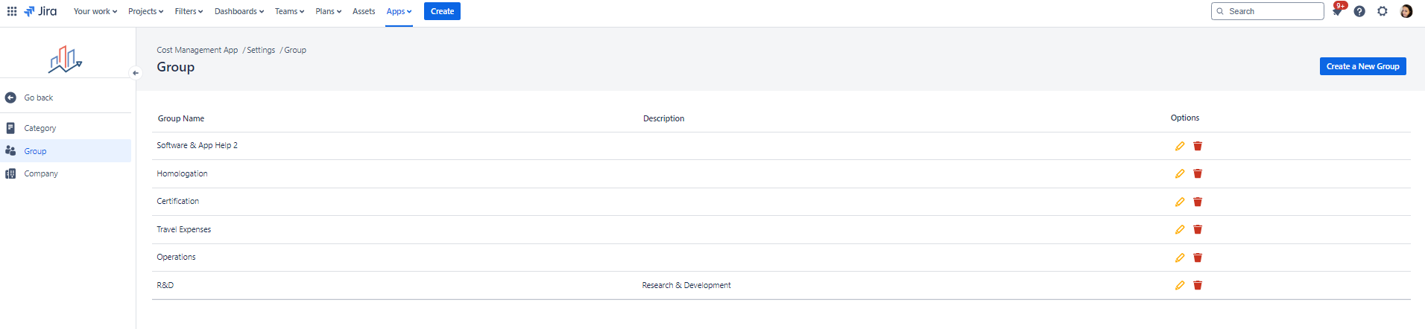1425x329 pixels.
Task: Open the user profile avatar
Action: tap(1406, 11)
